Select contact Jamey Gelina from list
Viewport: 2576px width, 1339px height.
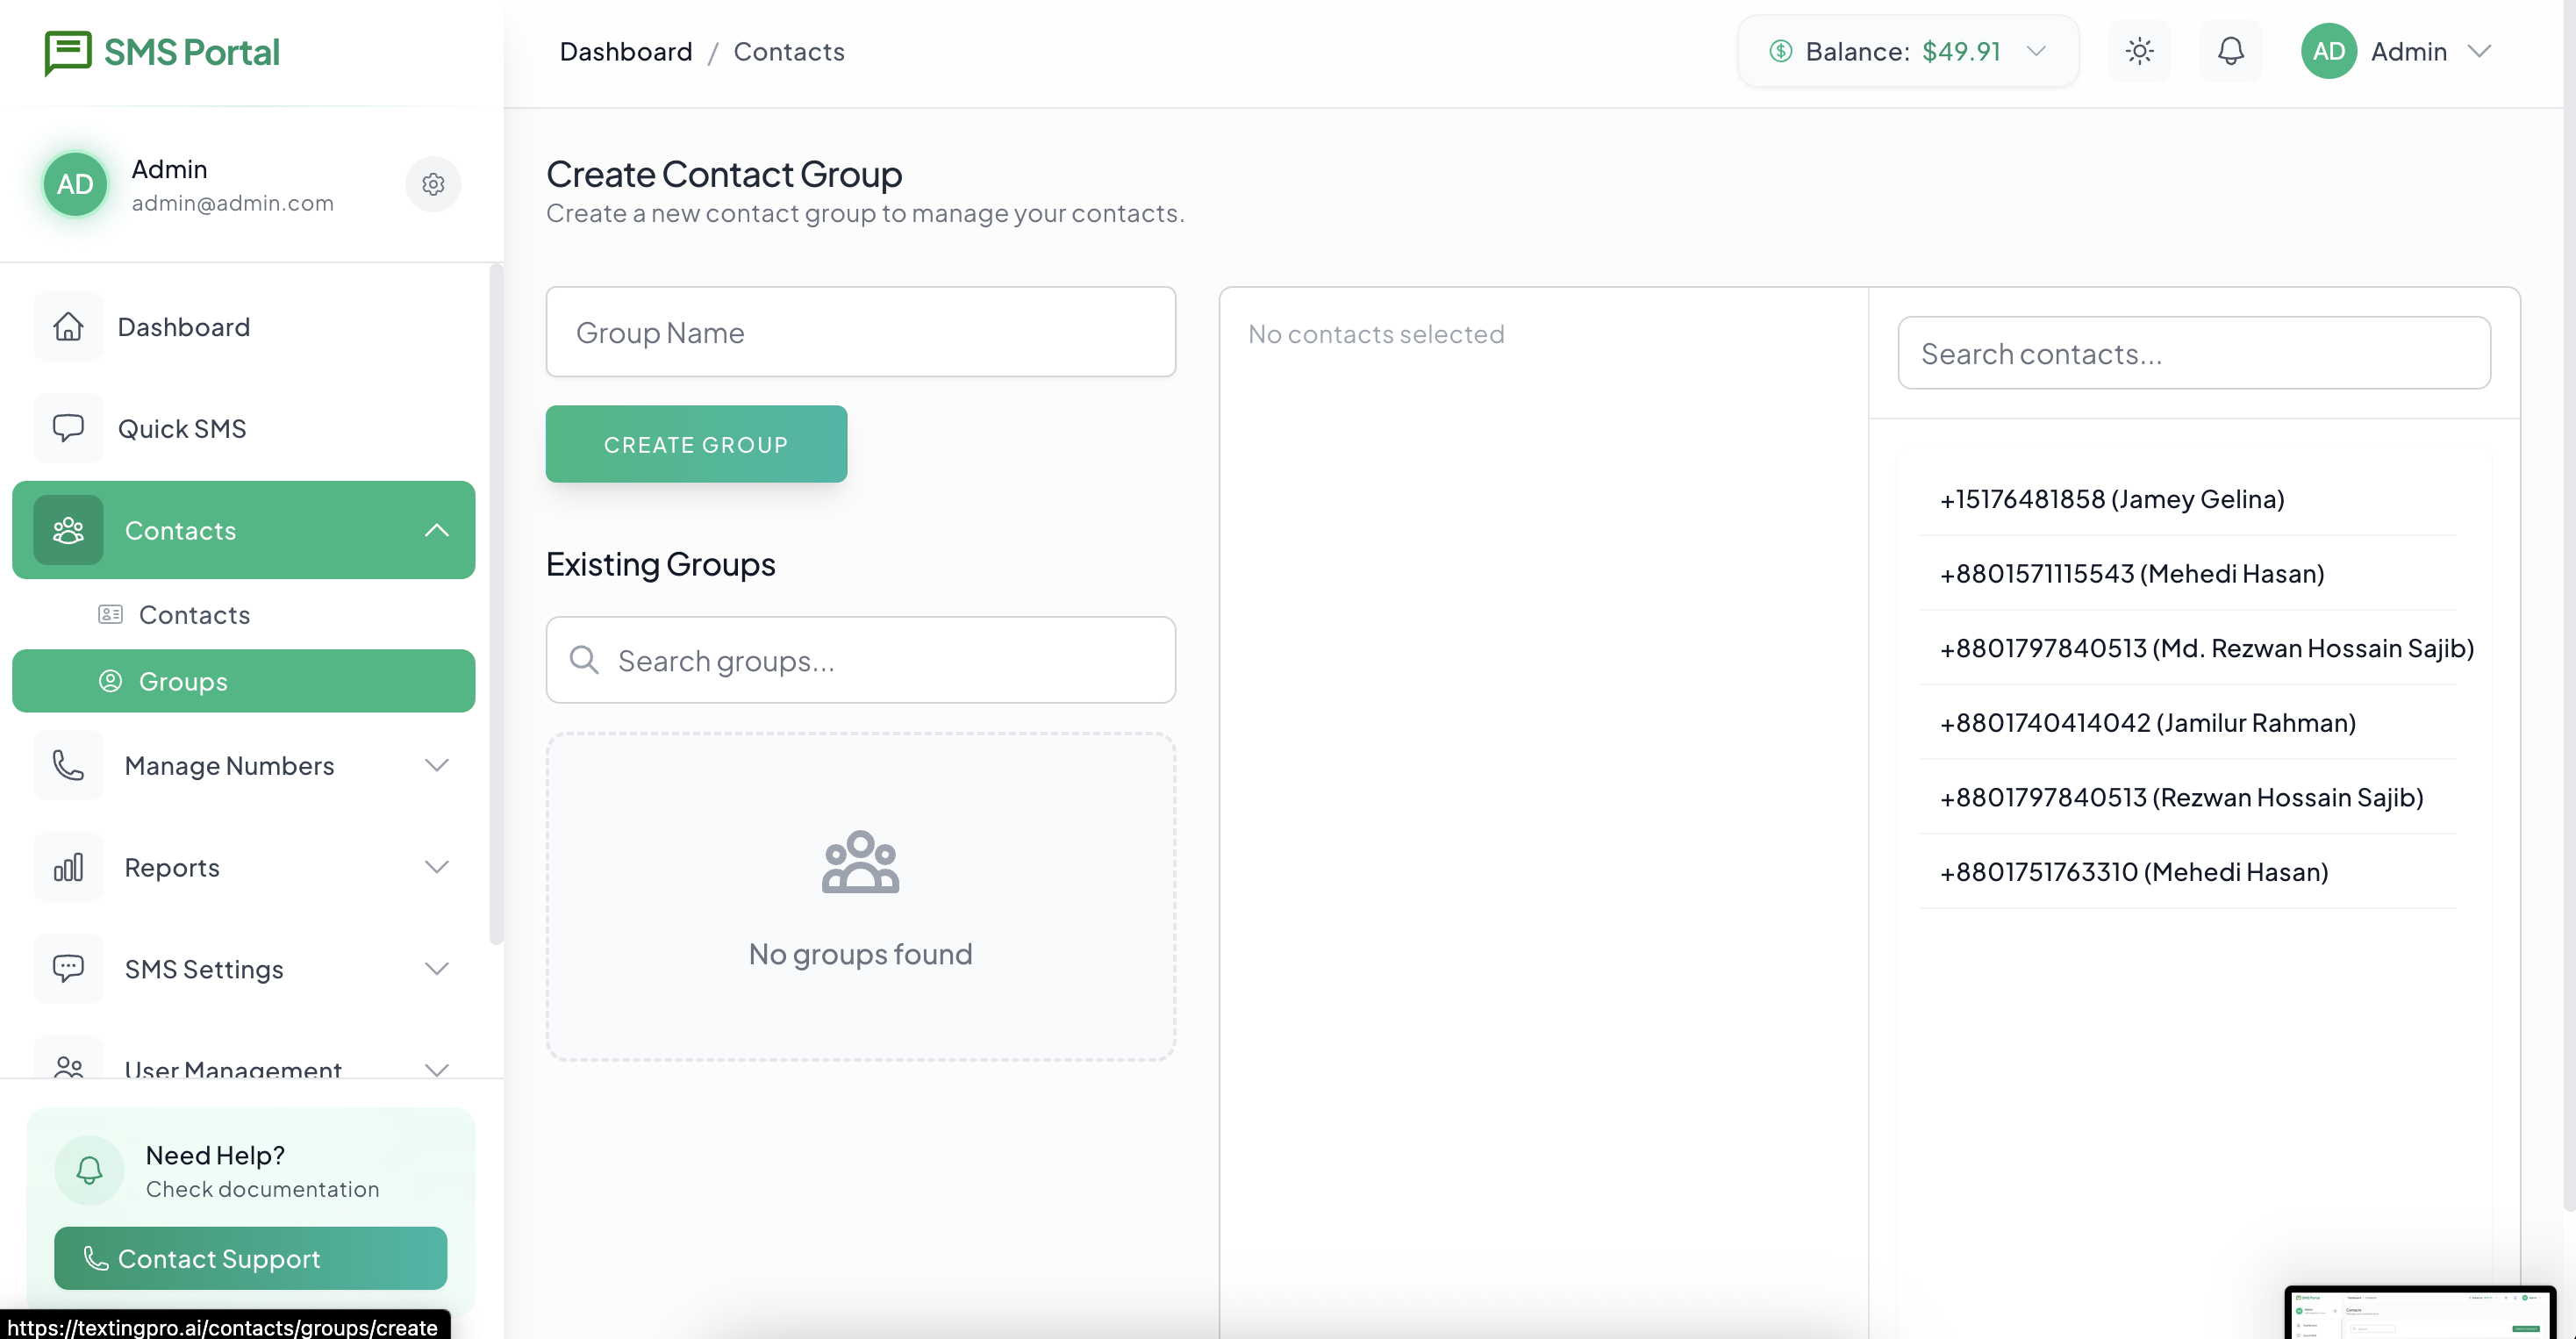2111,499
